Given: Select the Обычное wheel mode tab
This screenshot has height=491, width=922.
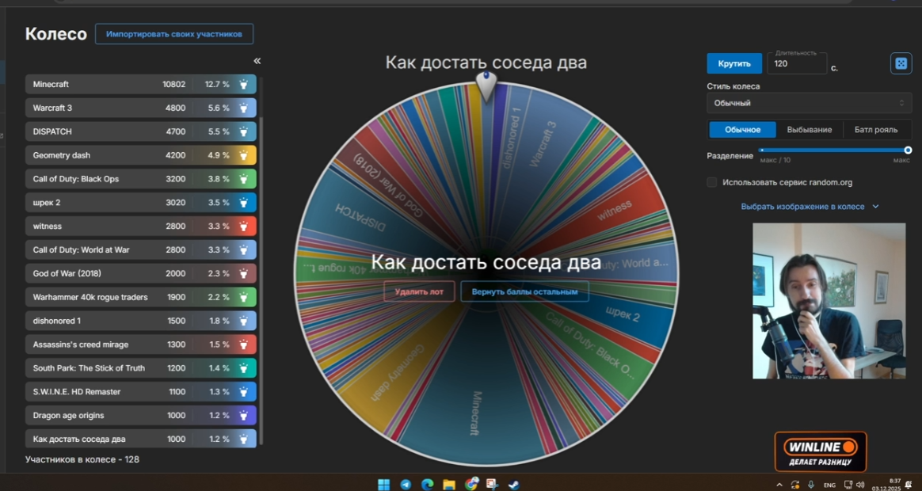Looking at the screenshot, I should [x=742, y=129].
